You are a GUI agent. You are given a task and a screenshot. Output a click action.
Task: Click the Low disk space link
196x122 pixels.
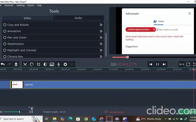pos(116,112)
